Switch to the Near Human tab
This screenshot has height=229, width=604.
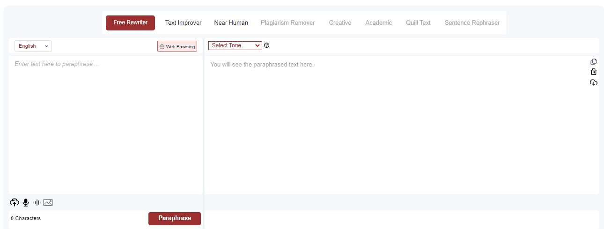click(x=231, y=22)
